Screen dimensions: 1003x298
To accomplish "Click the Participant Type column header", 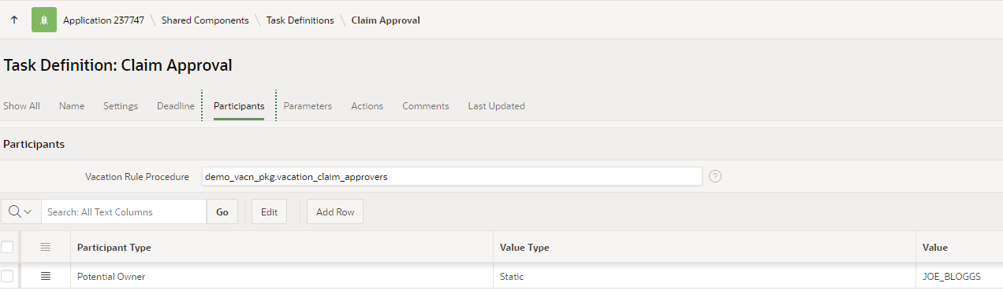I will click(x=114, y=247).
